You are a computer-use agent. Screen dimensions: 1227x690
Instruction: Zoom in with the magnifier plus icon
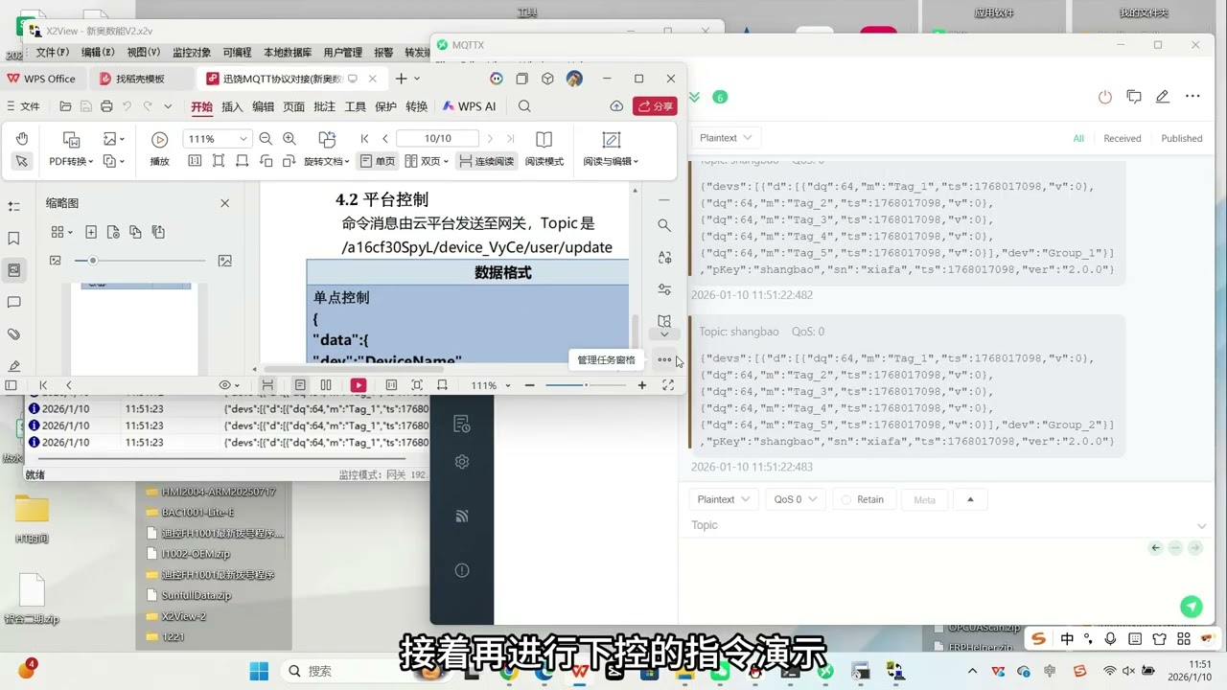tap(289, 139)
